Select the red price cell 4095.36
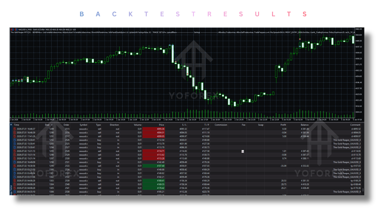Screen dimensions: 386x217 pos(153,129)
